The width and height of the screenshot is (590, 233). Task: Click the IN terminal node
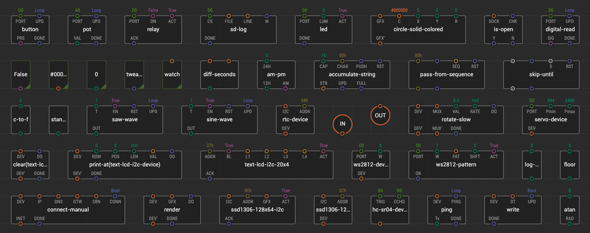343,124
